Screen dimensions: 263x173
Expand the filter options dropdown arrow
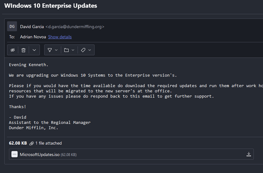coord(56,50)
